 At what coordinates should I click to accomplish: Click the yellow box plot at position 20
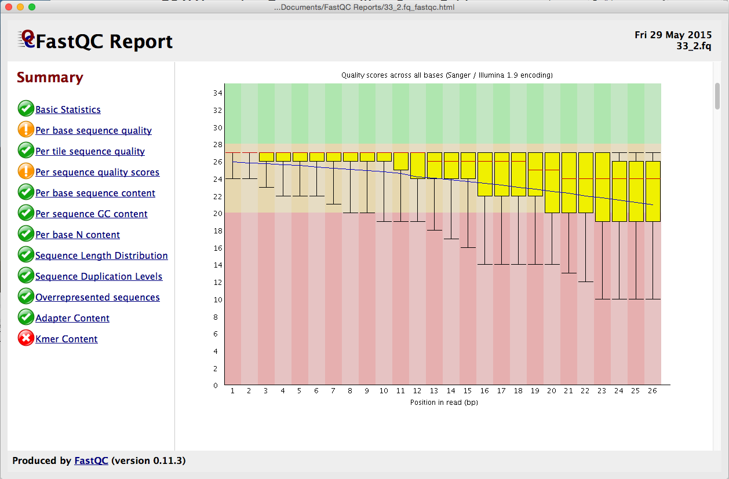point(552,182)
